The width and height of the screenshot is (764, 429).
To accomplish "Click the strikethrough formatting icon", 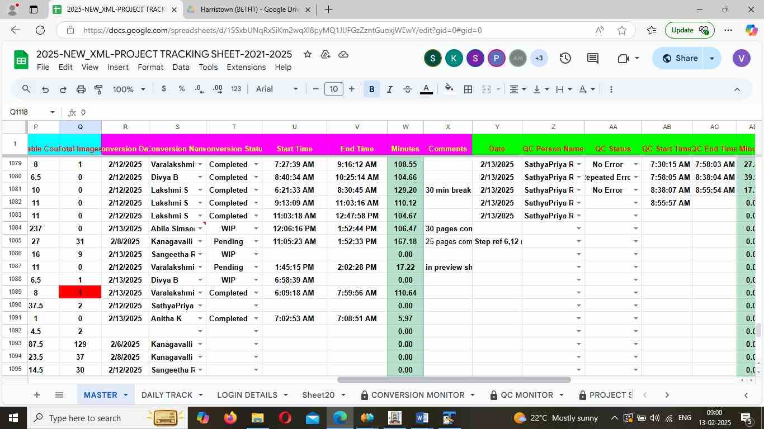I will click(408, 89).
